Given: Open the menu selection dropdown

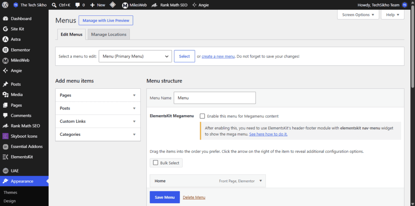Looking at the screenshot, I should [x=135, y=56].
